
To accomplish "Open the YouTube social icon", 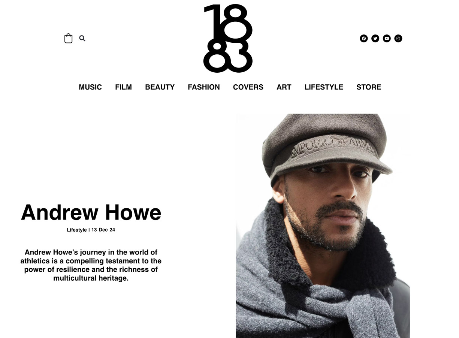I will coord(387,38).
